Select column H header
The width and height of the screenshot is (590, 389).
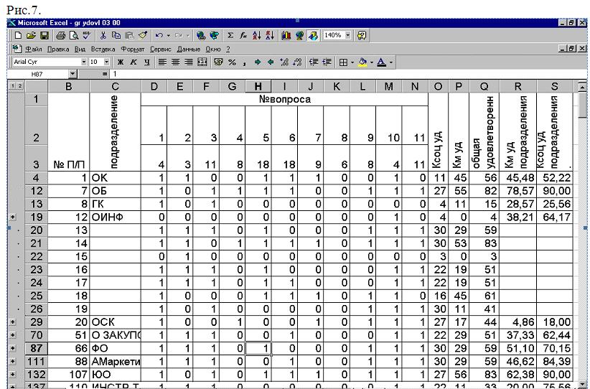click(x=258, y=87)
